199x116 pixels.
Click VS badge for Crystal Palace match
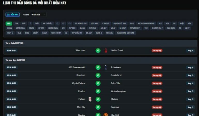coord(98,83)
